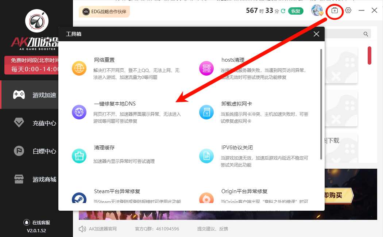Select 清理缓存 title text
Image resolution: width=383 pixels, height=237 pixels.
pos(104,148)
